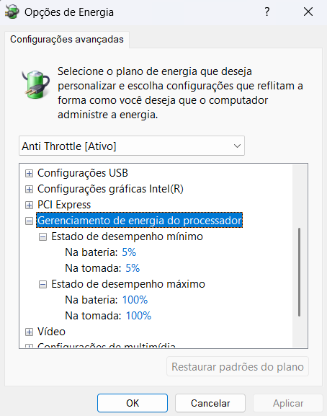Select minimum state Na tomada 5% value

coord(133,268)
